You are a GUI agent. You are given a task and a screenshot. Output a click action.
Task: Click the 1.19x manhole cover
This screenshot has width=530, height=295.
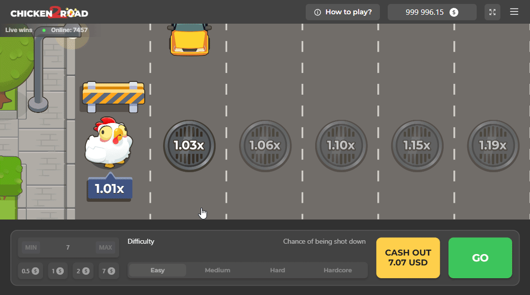pyautogui.click(x=493, y=146)
